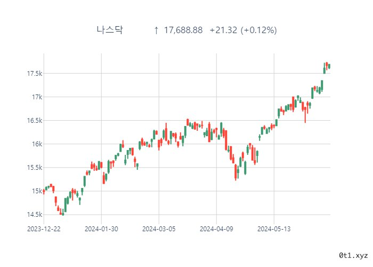Click the 16.5k y-axis label
The height and width of the screenshot is (267, 373).
35,121
